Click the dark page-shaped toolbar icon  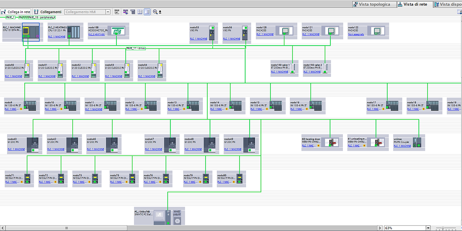132,12
